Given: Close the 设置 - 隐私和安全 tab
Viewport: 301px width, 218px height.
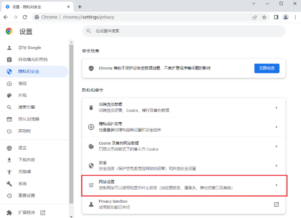Looking at the screenshot, I should click(68, 7).
